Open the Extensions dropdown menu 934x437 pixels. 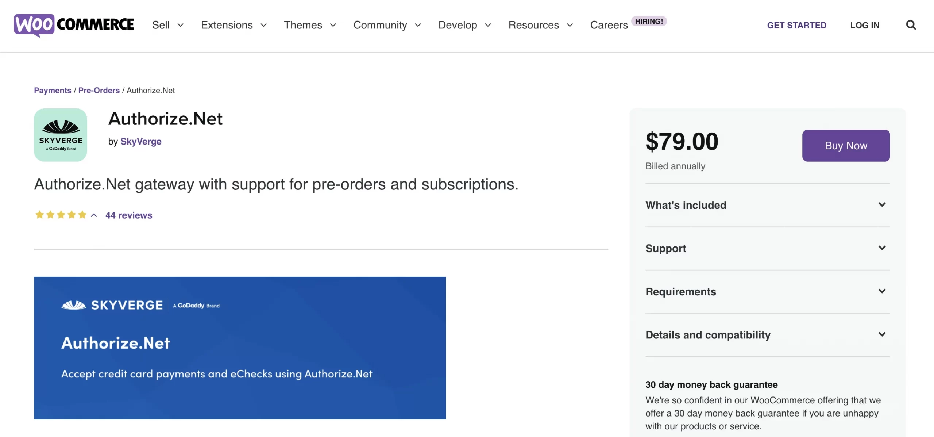[234, 25]
